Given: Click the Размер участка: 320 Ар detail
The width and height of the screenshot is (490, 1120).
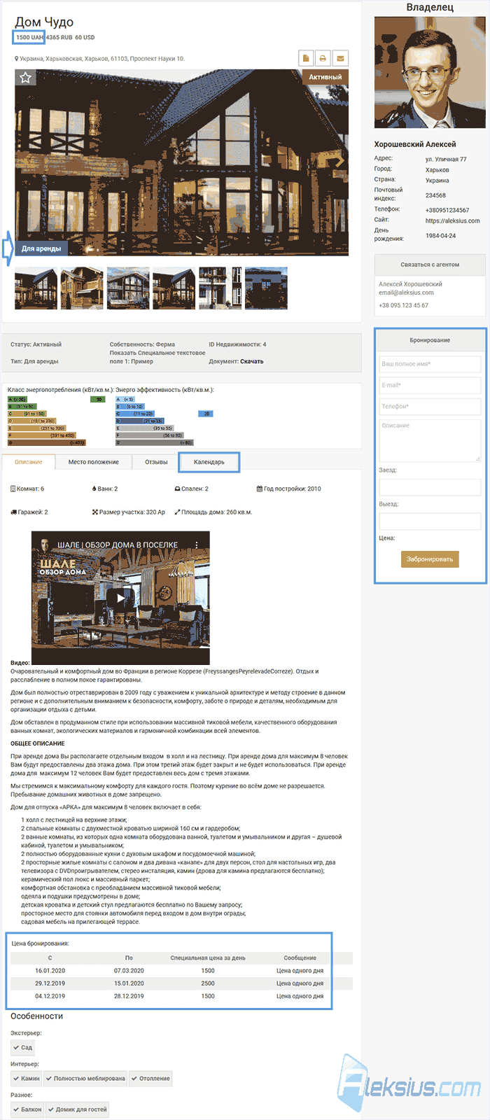Looking at the screenshot, I should pyautogui.click(x=129, y=512).
